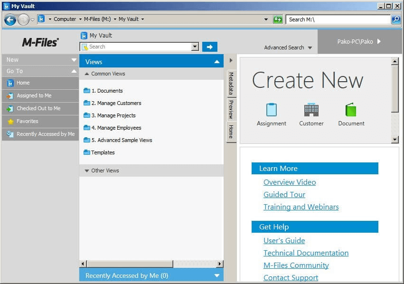Click the Windows back navigation button
This screenshot has height=284, width=404.
pyautogui.click(x=10, y=19)
